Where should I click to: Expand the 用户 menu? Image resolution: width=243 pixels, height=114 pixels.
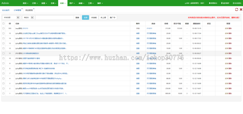click(x=72, y=3)
